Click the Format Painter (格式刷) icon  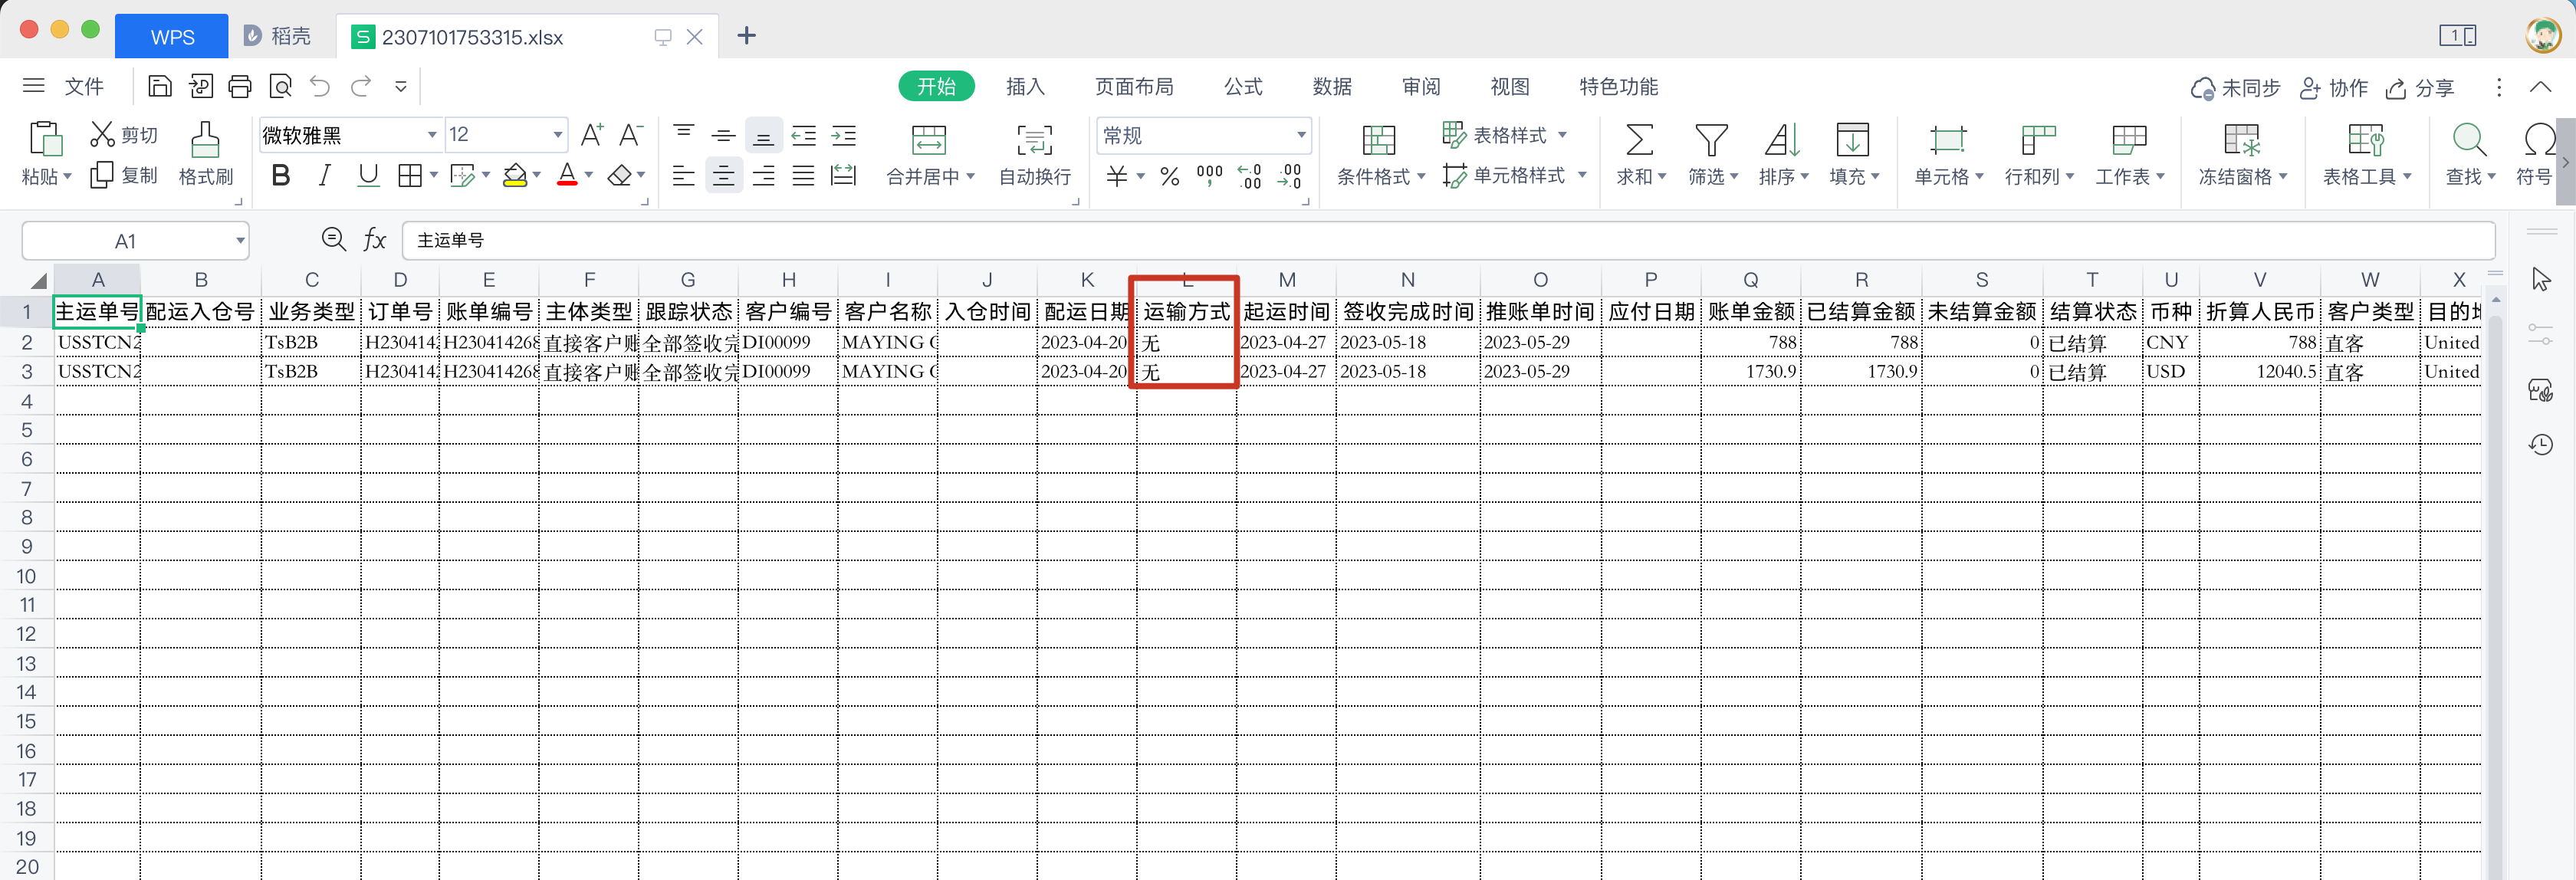[x=205, y=141]
